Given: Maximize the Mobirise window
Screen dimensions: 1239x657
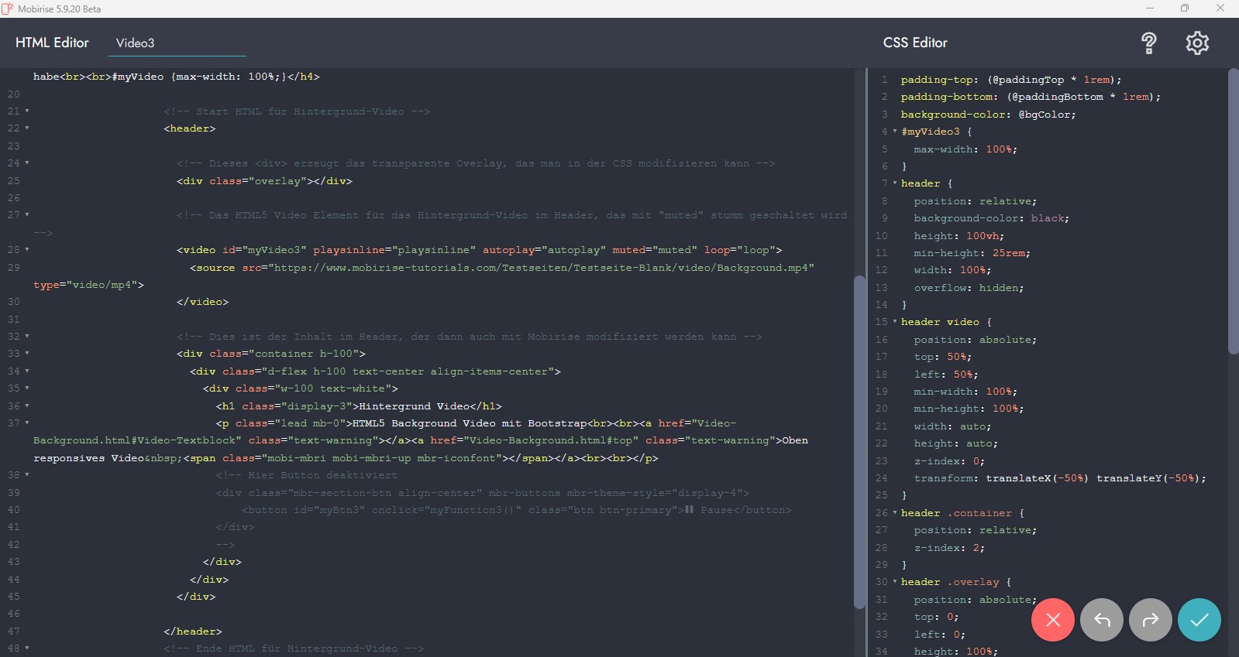Looking at the screenshot, I should pyautogui.click(x=1184, y=9).
